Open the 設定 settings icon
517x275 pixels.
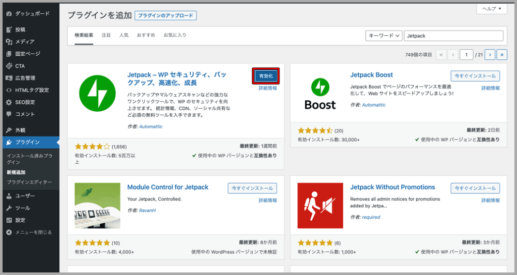pos(9,220)
